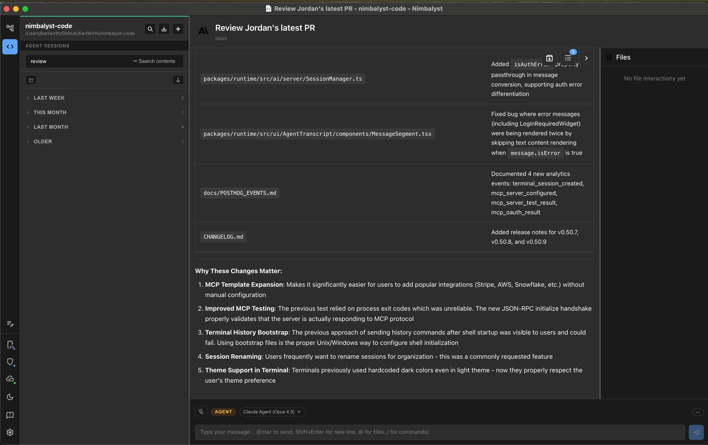This screenshot has width=708, height=445.
Task: Create a new session with the plus button
Action: pyautogui.click(x=178, y=29)
